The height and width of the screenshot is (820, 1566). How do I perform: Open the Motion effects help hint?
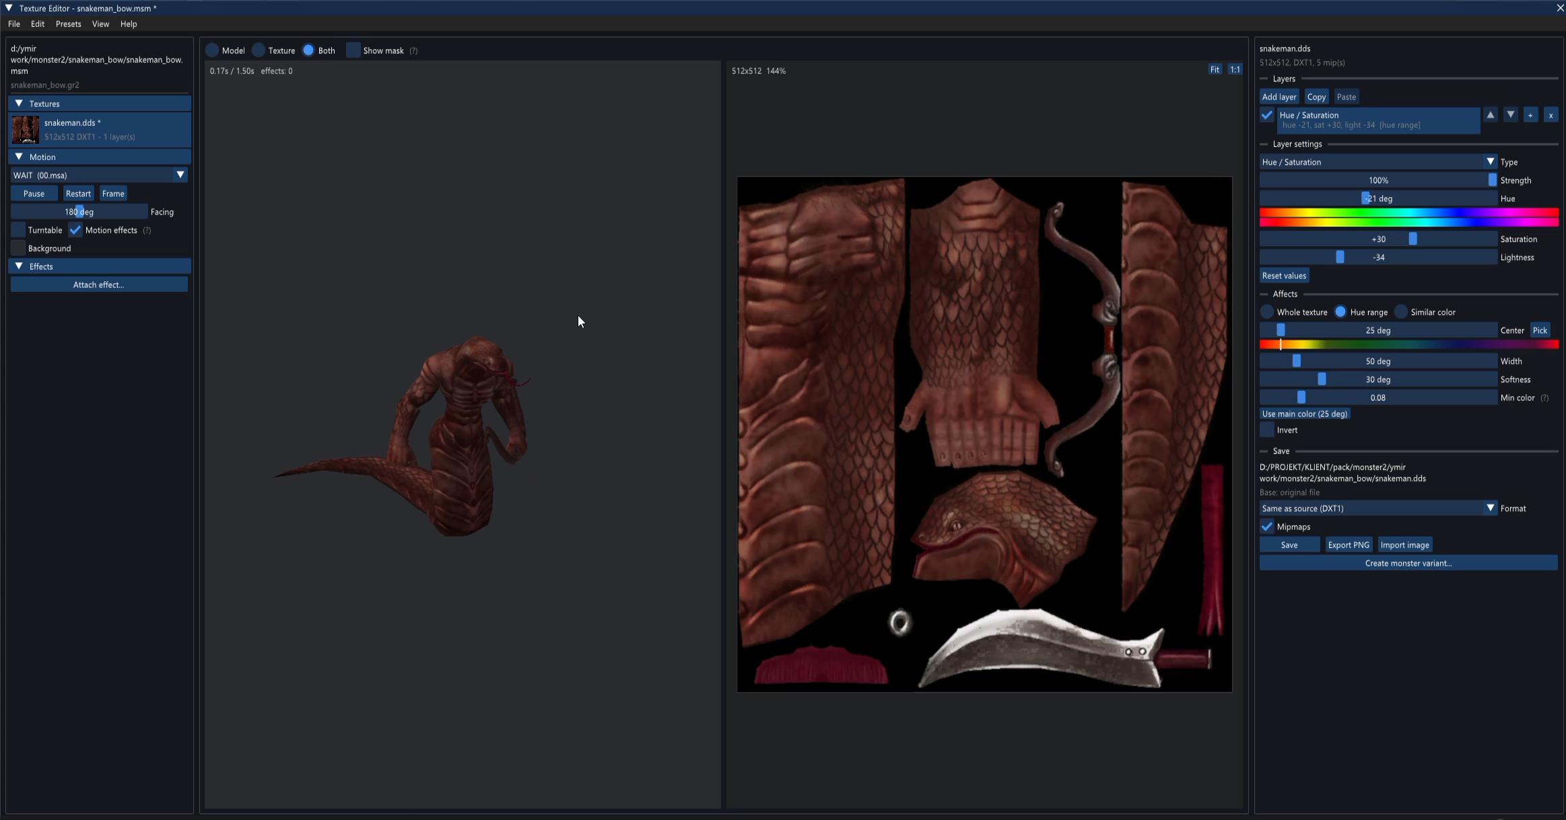[147, 231]
